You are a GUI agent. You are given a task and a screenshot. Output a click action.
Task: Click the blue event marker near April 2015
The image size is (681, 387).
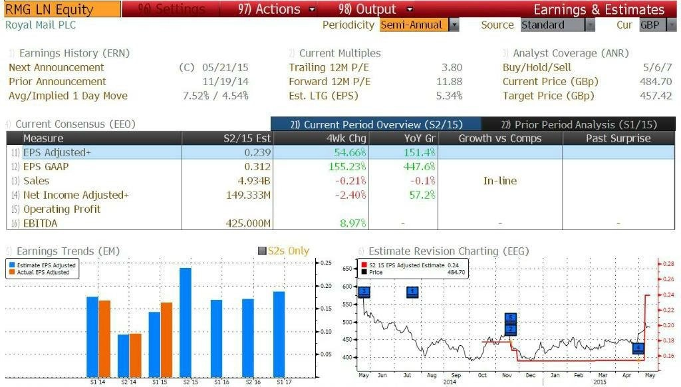(x=638, y=348)
